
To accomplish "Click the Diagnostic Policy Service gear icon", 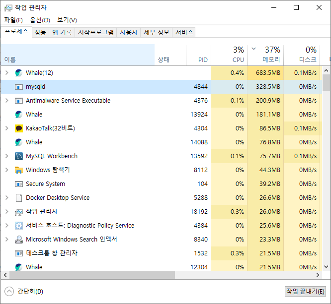I will pyautogui.click(x=18, y=226).
